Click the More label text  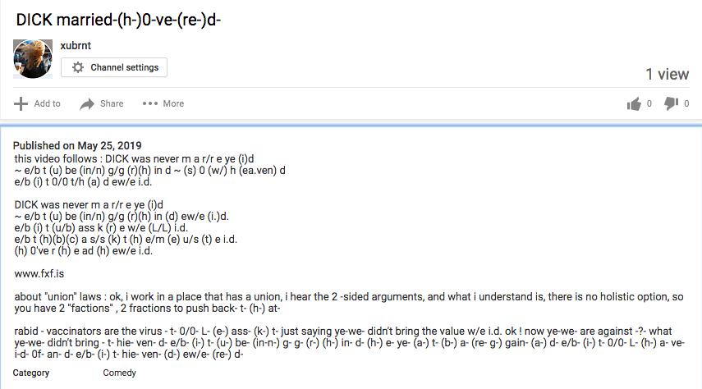click(x=173, y=103)
